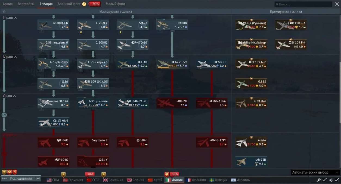Select premium G.91 R/4 aircraft
Viewport: 341px width, 184px height.
click(x=251, y=103)
